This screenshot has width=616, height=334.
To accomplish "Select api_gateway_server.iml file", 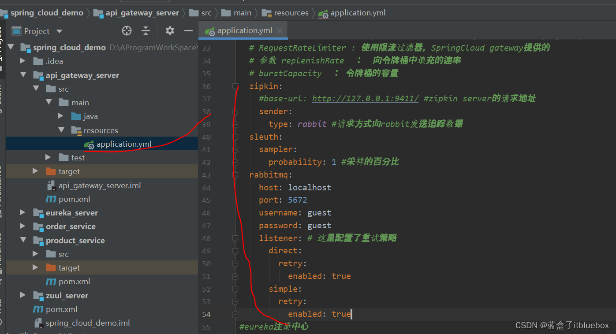I will point(100,186).
